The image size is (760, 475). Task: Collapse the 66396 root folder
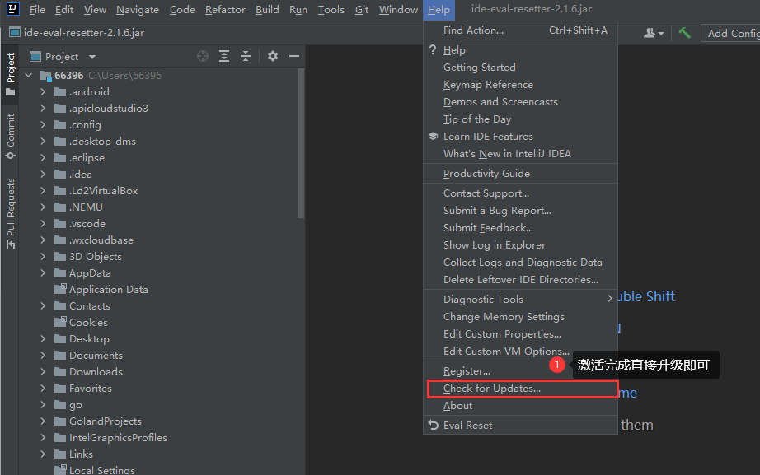(29, 76)
